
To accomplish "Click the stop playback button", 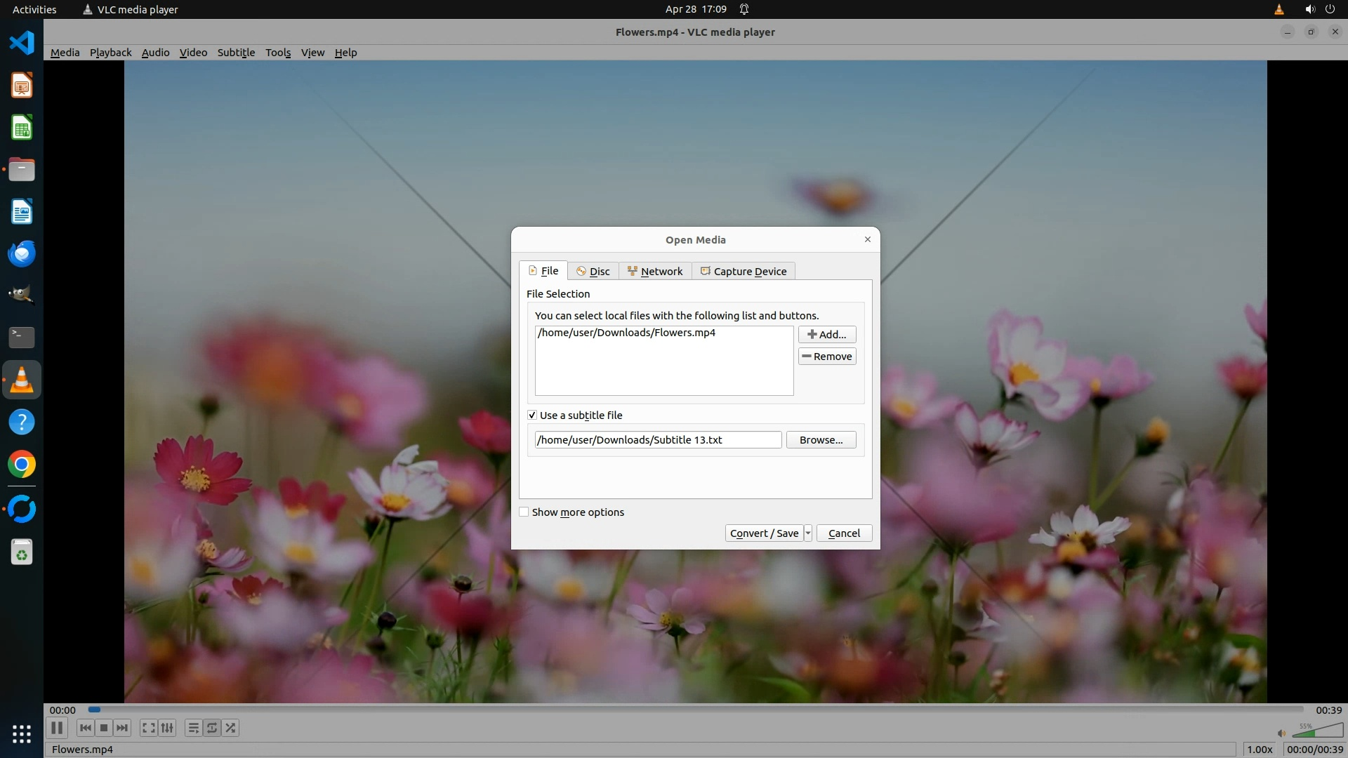I will (104, 728).
